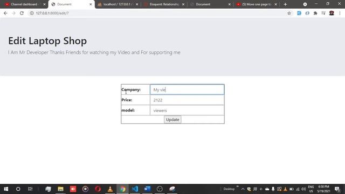345x194 pixels.
Task: Open VLC media player from taskbar
Action: (x=110, y=189)
